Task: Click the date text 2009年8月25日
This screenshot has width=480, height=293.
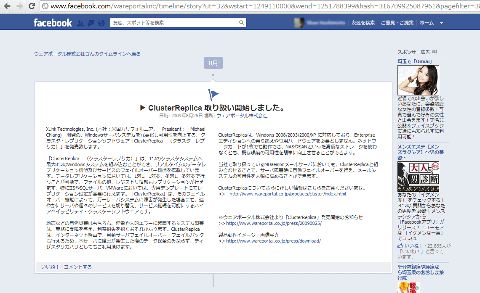Action: 187,116
